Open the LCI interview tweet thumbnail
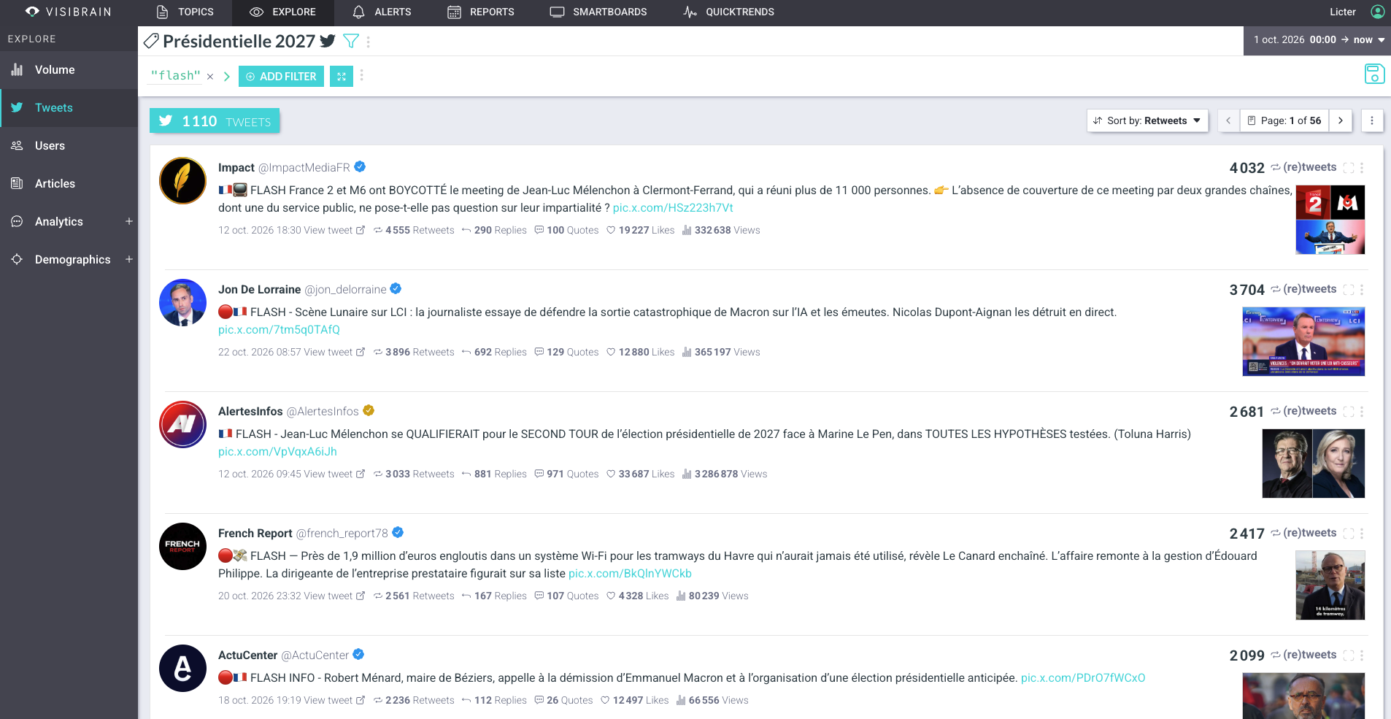Screen dimensions: 1391x719 [x=1303, y=342]
